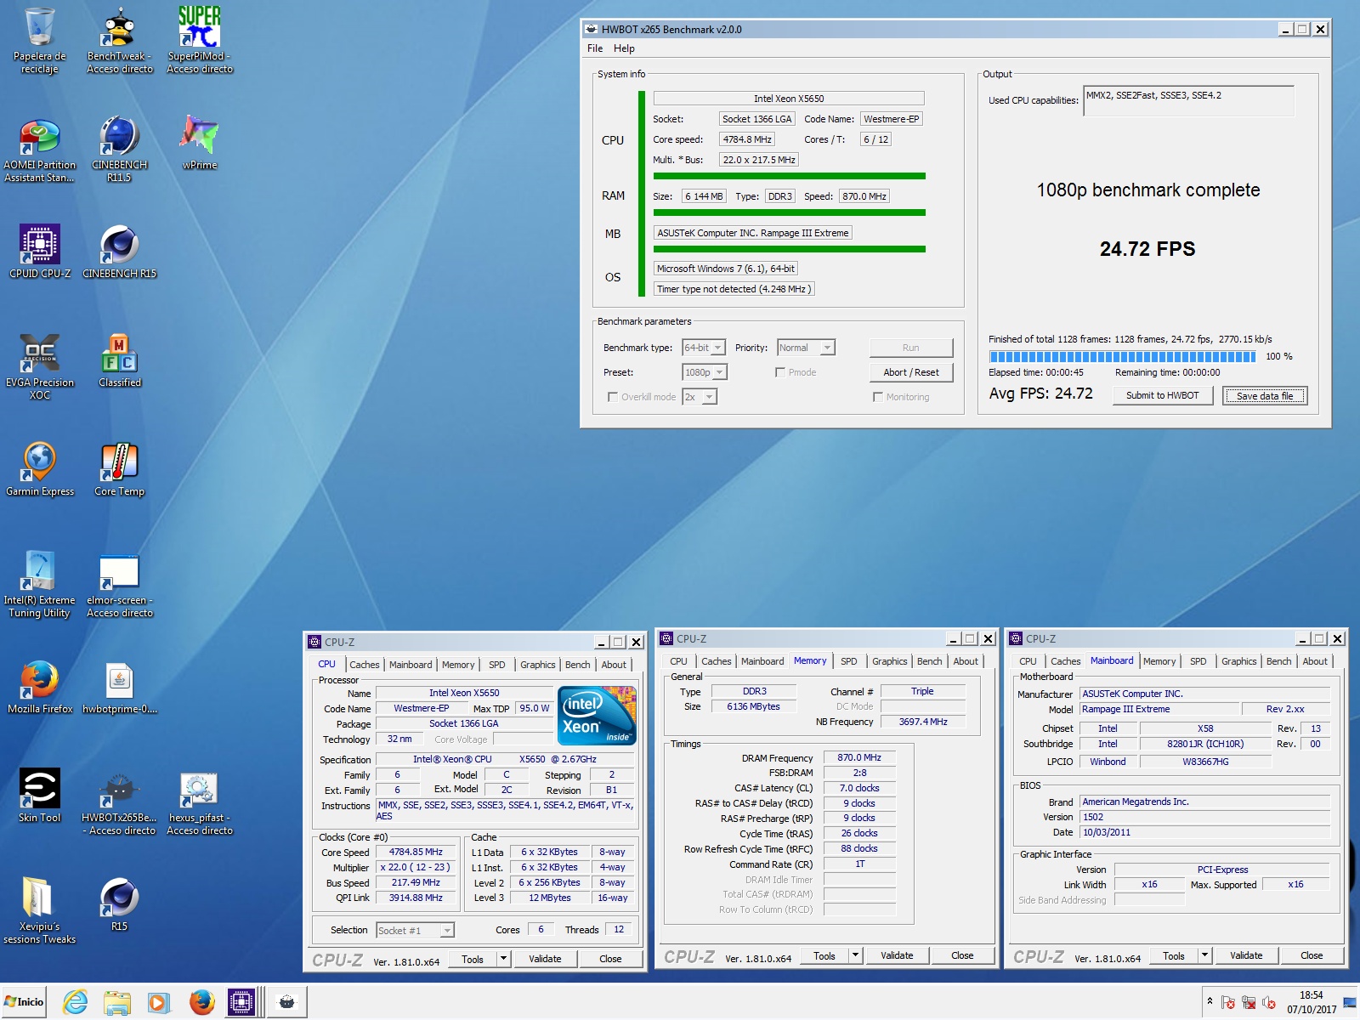Open BenchTweak shortcut on desktop

click(119, 40)
